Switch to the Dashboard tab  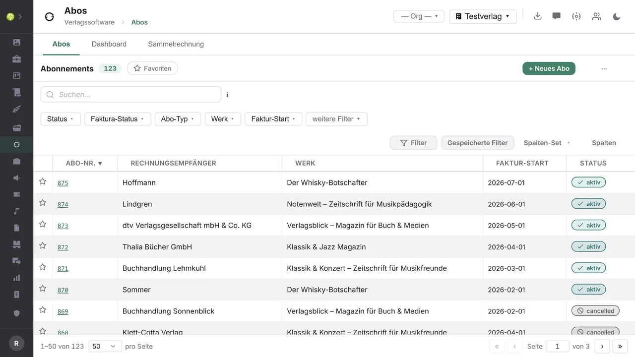[109, 44]
